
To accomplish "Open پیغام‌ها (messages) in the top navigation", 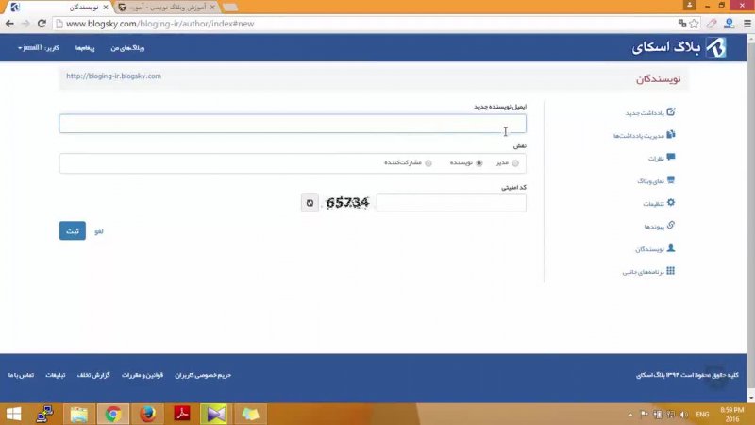I will [86, 47].
